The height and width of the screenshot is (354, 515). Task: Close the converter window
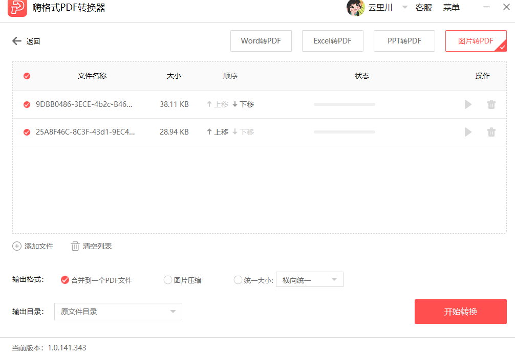click(x=506, y=7)
